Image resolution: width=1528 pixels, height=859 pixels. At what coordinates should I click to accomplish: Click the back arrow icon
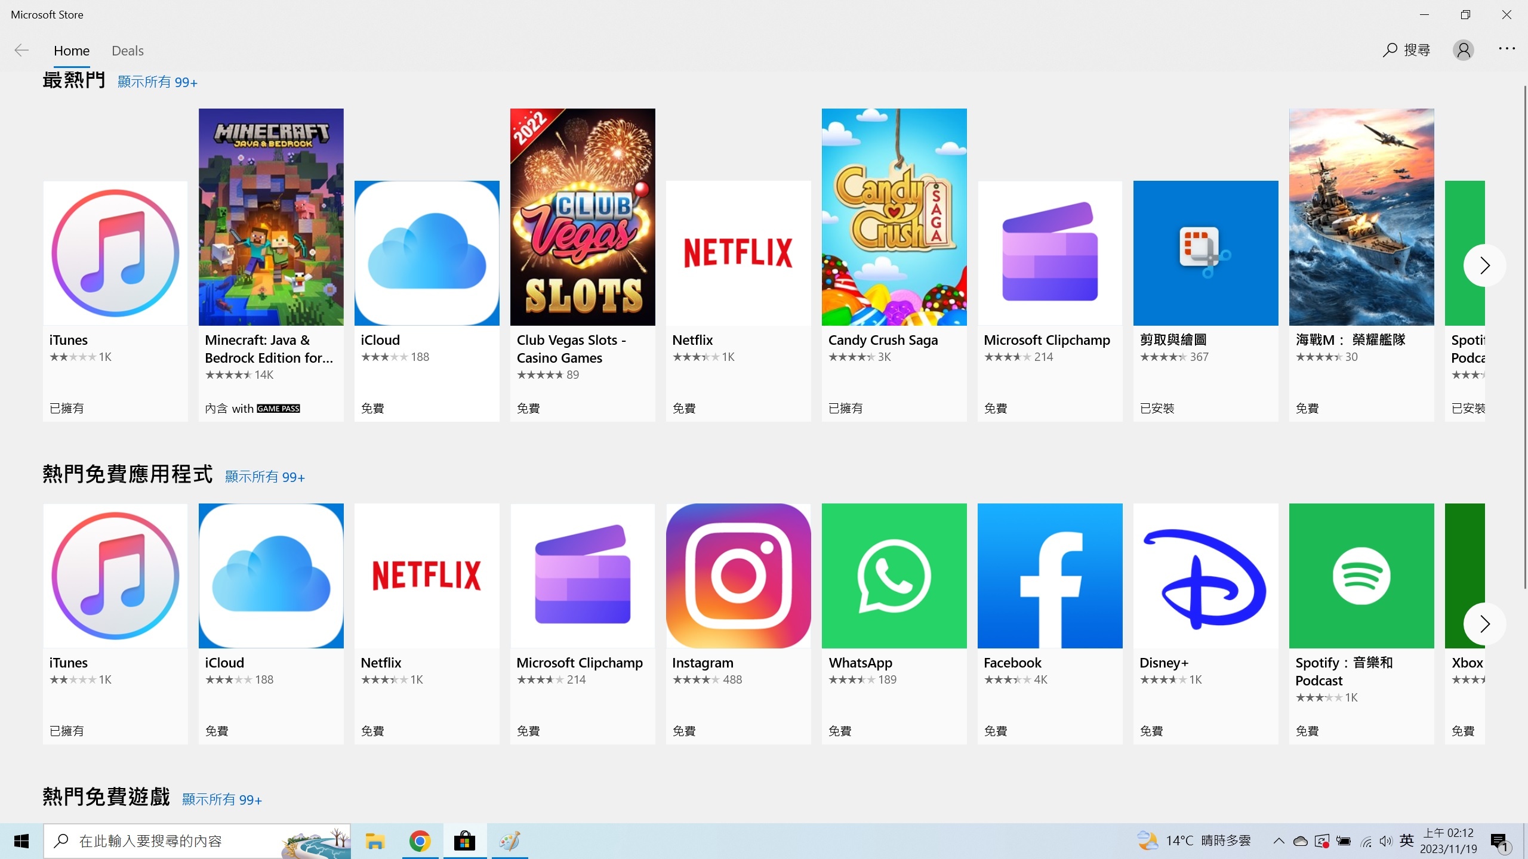click(x=21, y=50)
